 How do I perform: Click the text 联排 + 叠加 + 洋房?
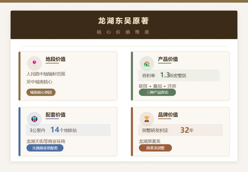(x=158, y=86)
